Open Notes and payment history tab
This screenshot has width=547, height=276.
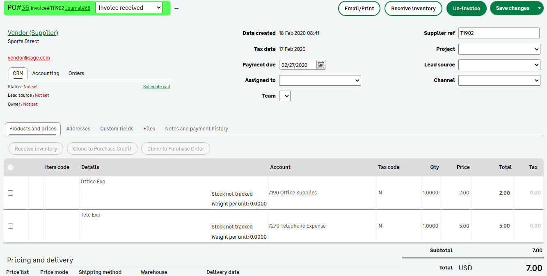tap(197, 129)
